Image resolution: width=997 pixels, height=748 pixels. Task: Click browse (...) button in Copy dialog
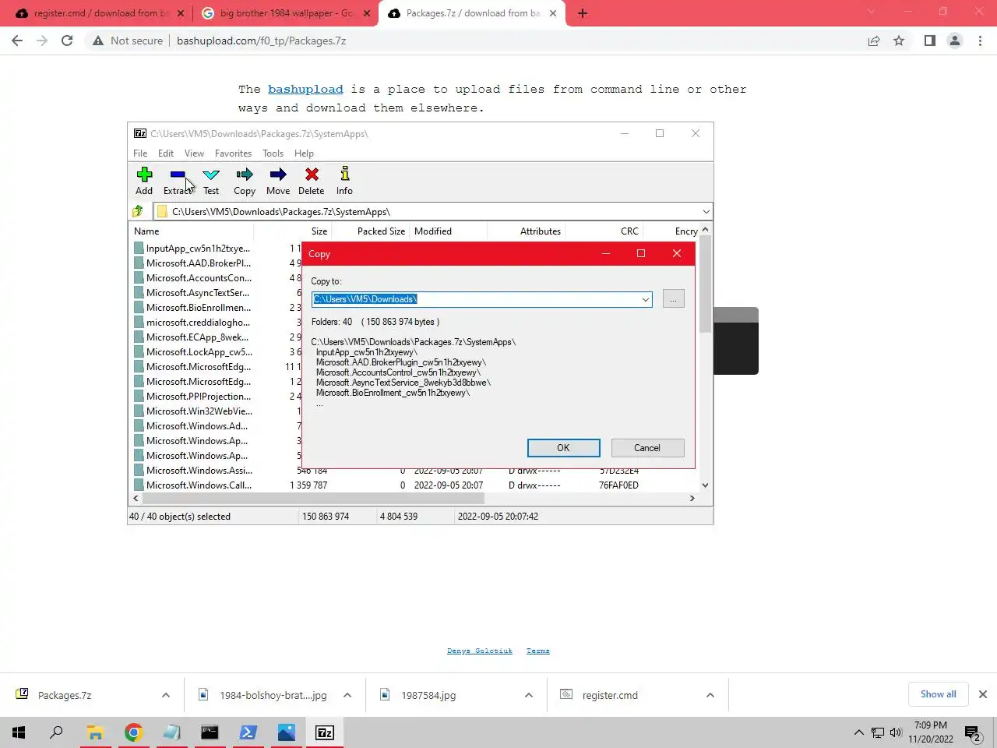[673, 298]
